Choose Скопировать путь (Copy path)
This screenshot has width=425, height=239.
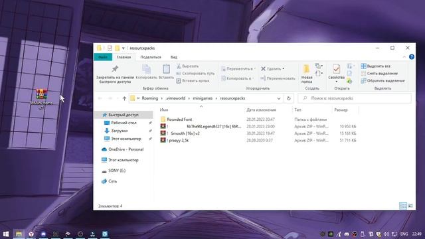click(x=195, y=74)
